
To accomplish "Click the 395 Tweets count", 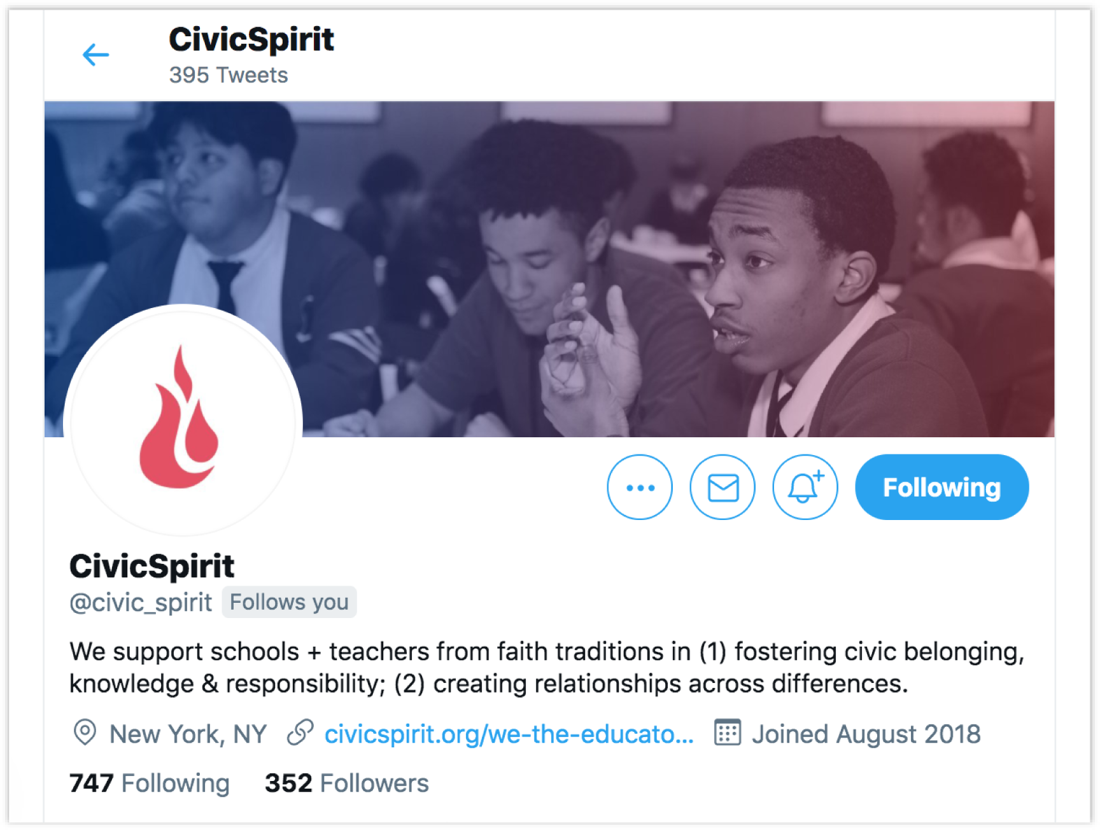I will 229,75.
